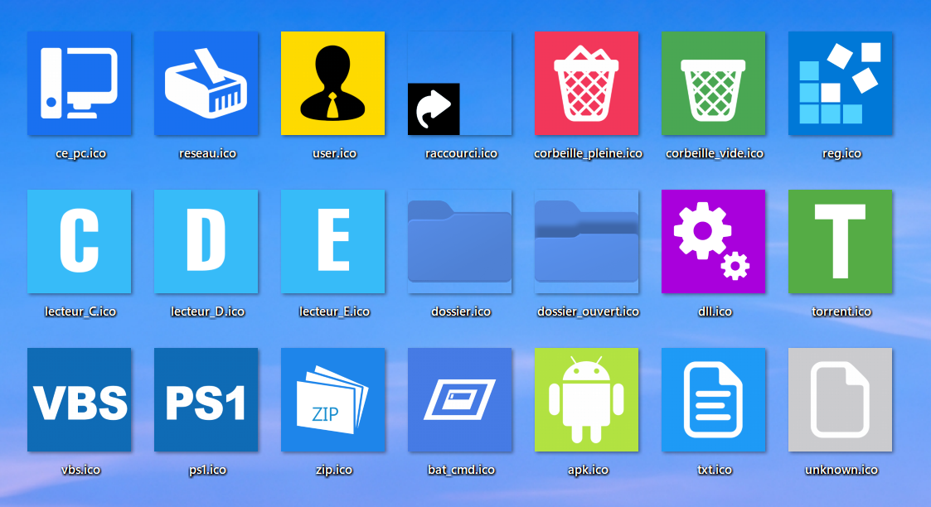Select the dossier_ouvert.ico open folder icon
This screenshot has width=931, height=507.
coord(587,241)
